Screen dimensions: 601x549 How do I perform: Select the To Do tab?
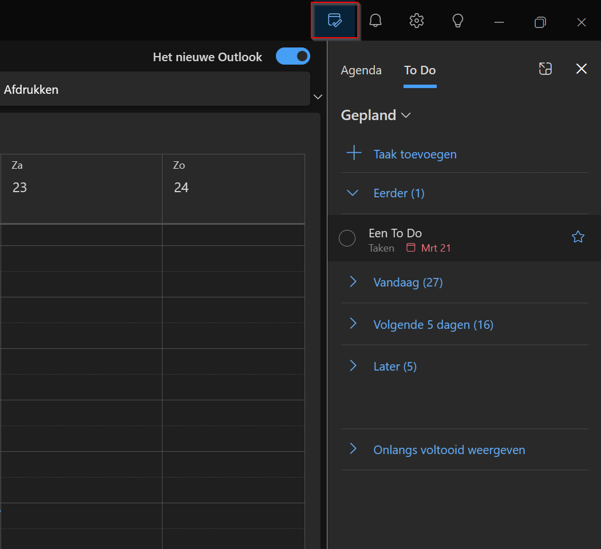[x=420, y=70]
